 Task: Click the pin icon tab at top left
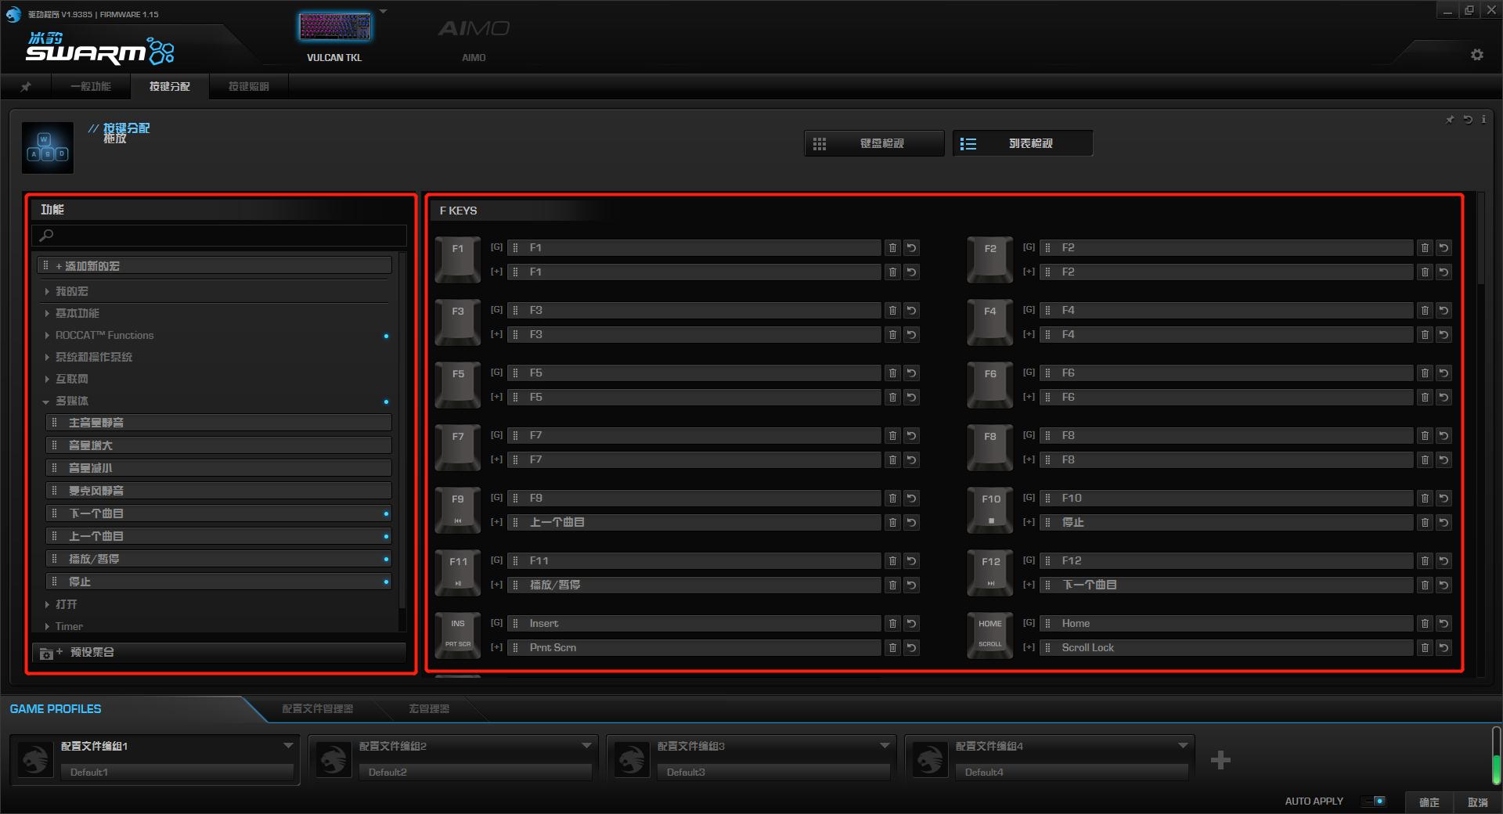(x=26, y=87)
